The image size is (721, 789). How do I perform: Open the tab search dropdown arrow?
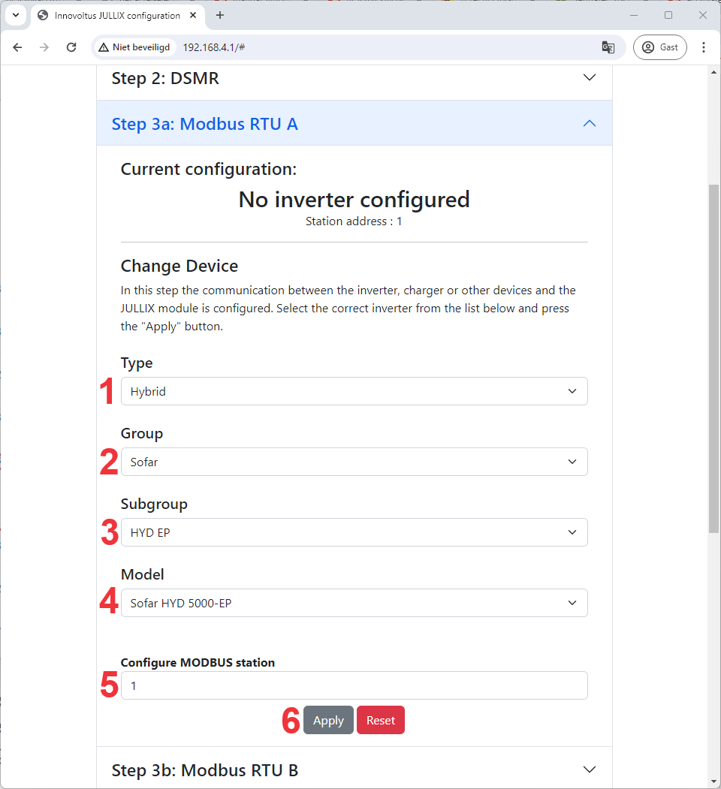point(16,15)
